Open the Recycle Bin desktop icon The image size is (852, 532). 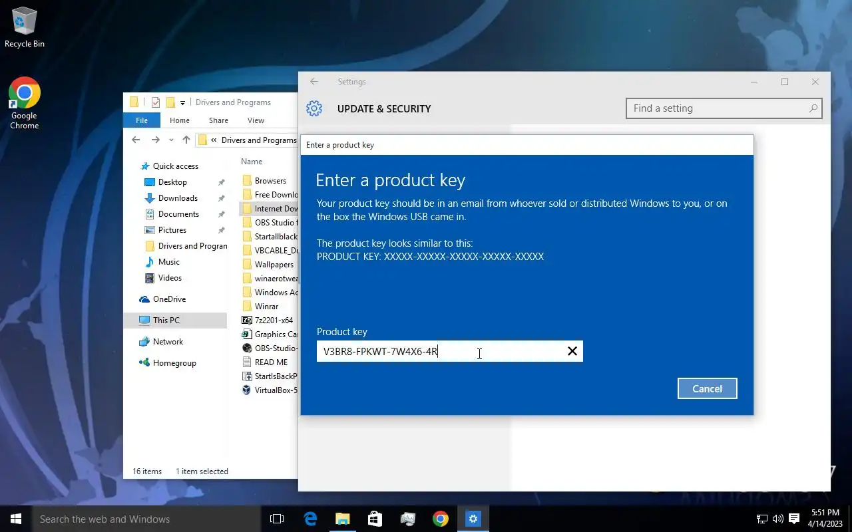click(x=25, y=29)
